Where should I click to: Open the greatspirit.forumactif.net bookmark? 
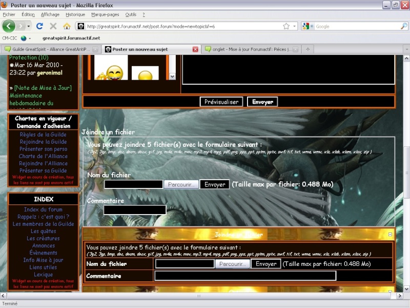71,38
